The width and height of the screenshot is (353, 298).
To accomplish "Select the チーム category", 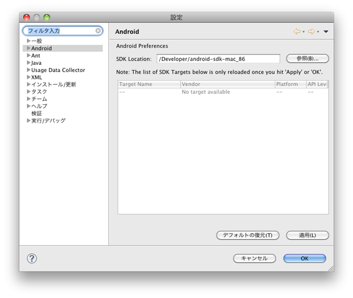I will [x=39, y=99].
